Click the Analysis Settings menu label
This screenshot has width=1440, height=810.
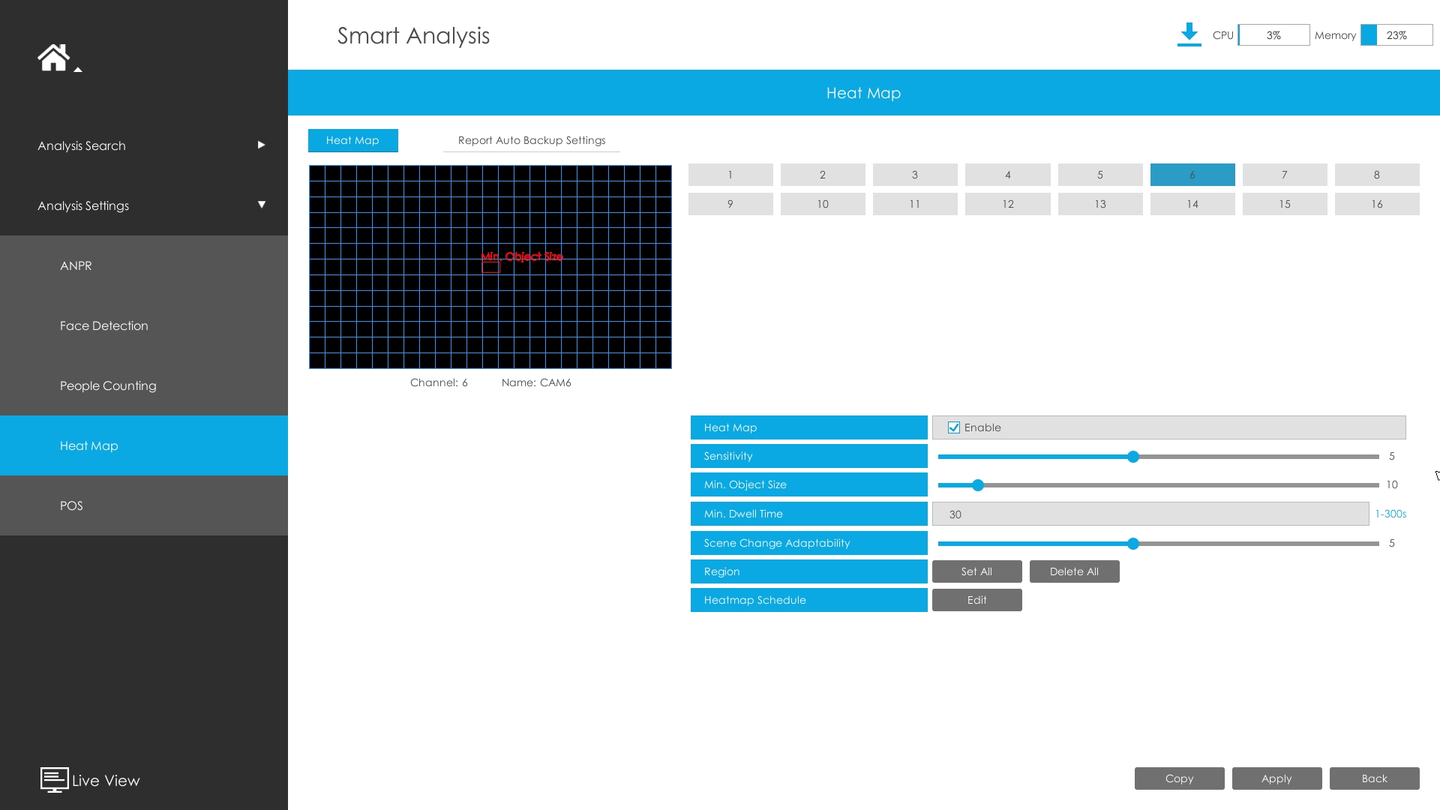(83, 205)
